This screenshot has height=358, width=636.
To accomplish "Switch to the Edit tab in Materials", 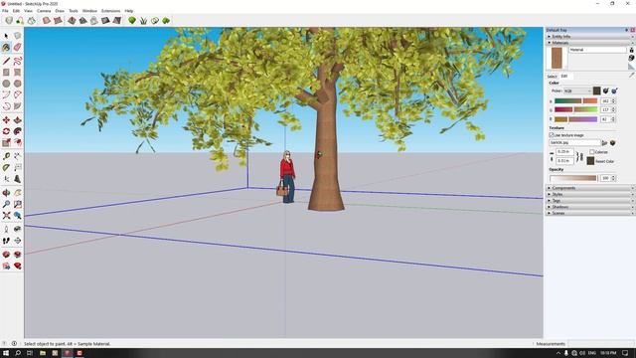I will (x=564, y=76).
